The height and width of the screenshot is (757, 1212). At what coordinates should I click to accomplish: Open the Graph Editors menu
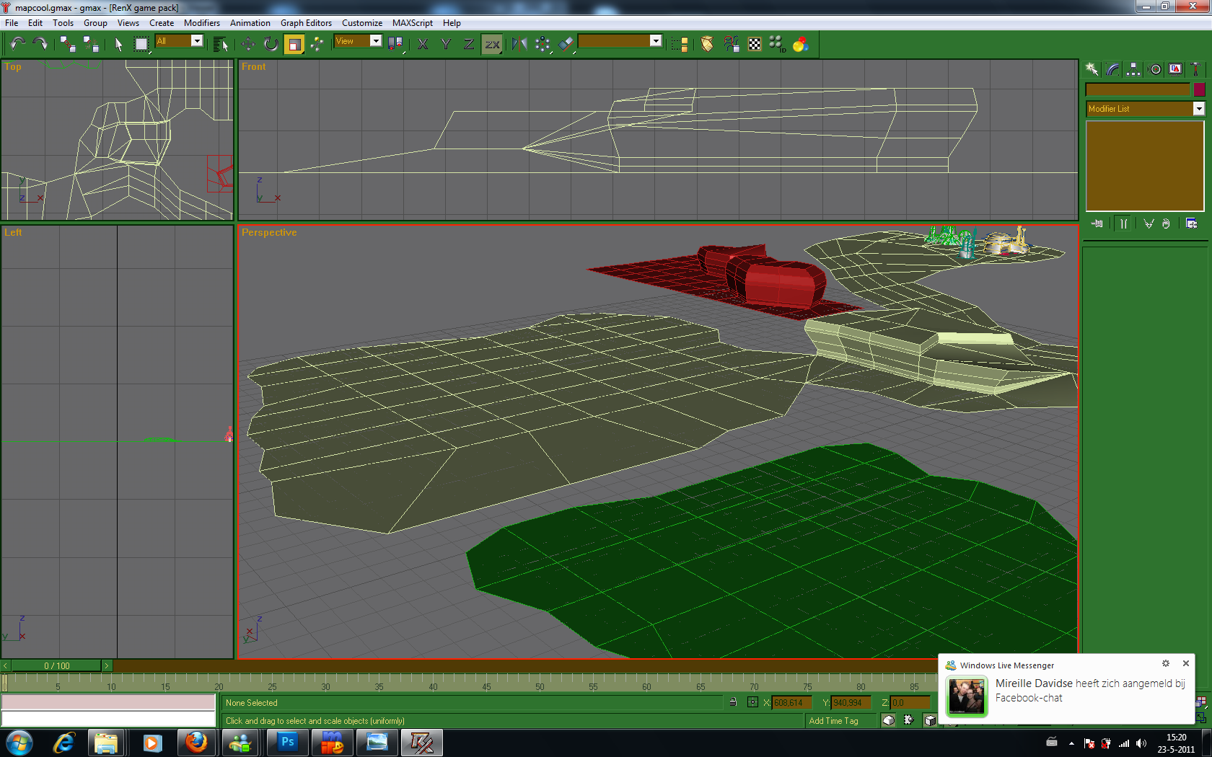point(306,23)
